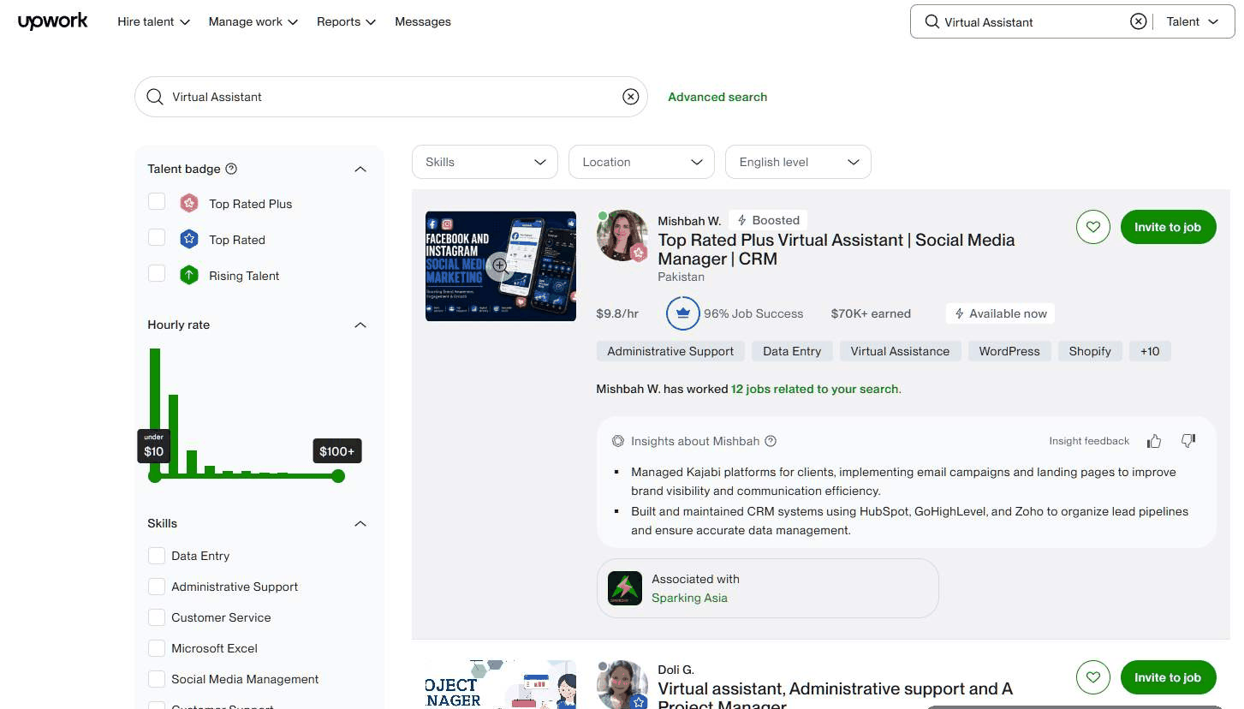Viewport: 1244px width, 709px height.
Task: Click the Job Success crown badge icon
Action: pos(682,313)
